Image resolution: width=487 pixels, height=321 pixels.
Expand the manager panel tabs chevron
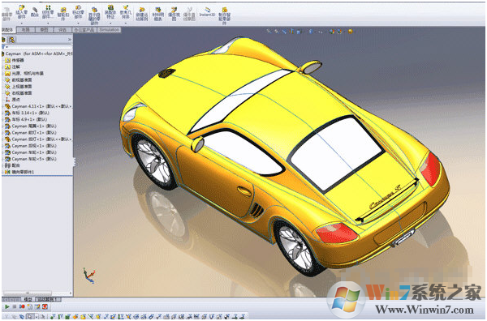[70, 40]
